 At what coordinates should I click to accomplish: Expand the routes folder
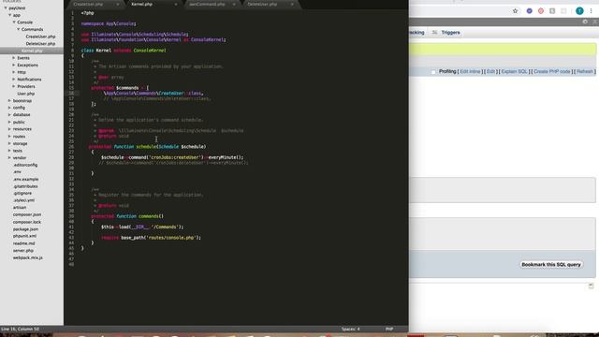[x=9, y=136]
